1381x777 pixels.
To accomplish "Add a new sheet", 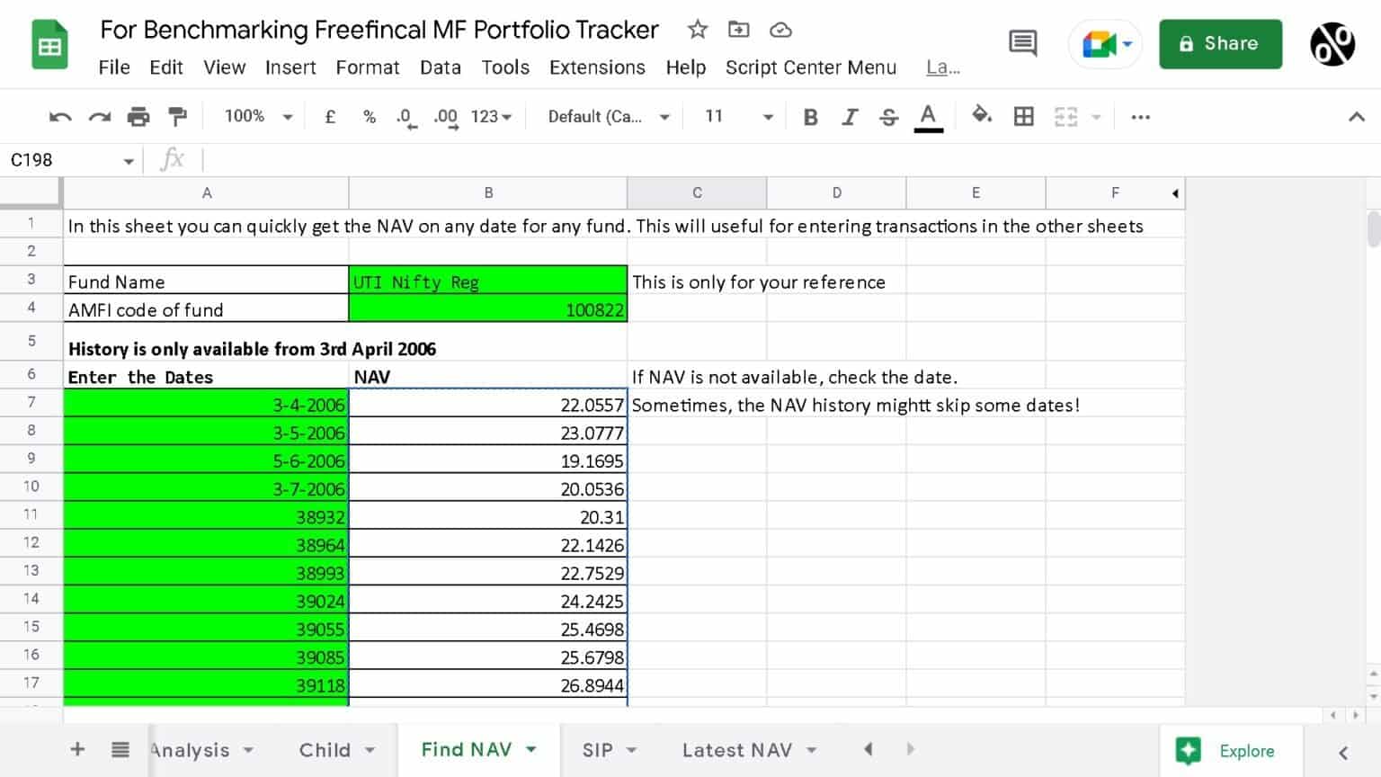I will click(x=77, y=749).
